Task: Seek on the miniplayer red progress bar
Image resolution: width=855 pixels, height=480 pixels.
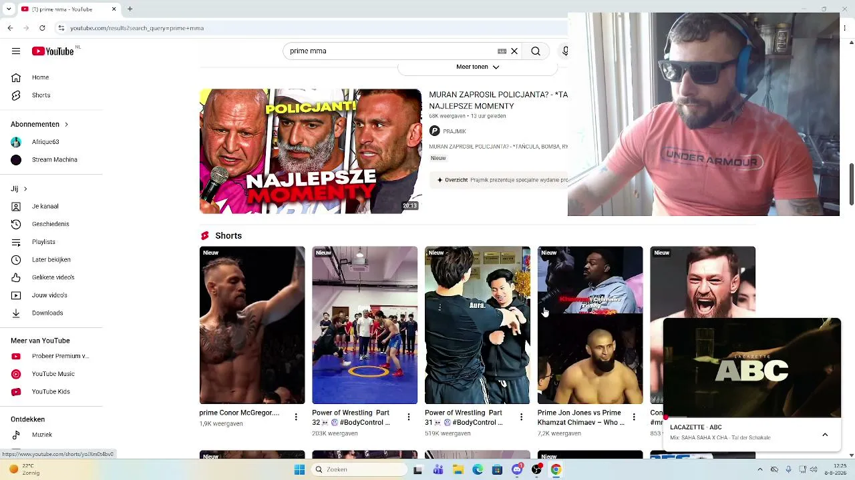Action: (x=752, y=417)
